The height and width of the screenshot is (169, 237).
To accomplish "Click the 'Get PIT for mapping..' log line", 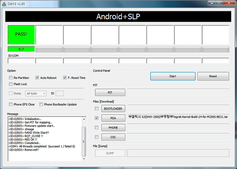I will [30, 122].
